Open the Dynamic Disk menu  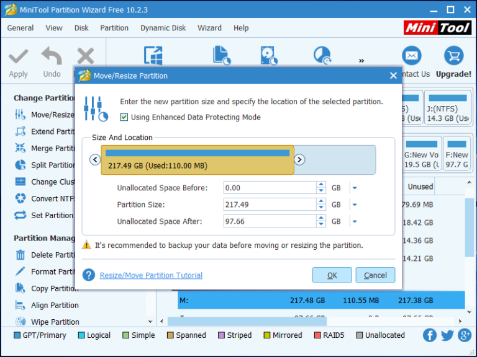click(163, 28)
